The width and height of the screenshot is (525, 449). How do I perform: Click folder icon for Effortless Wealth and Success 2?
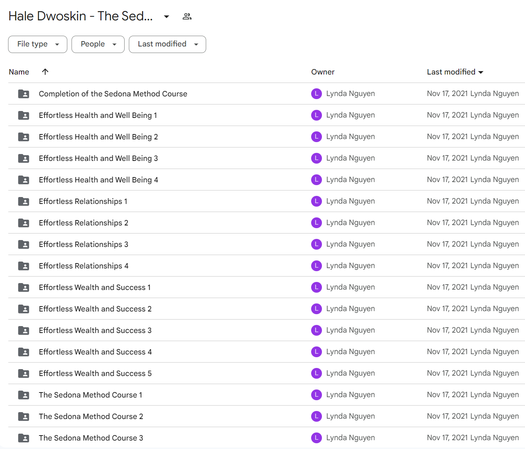23,309
